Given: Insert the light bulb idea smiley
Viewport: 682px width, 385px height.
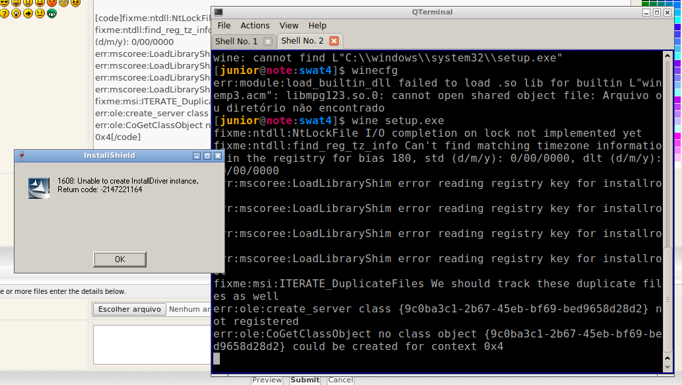Looking at the screenshot, I should click(x=16, y=13).
